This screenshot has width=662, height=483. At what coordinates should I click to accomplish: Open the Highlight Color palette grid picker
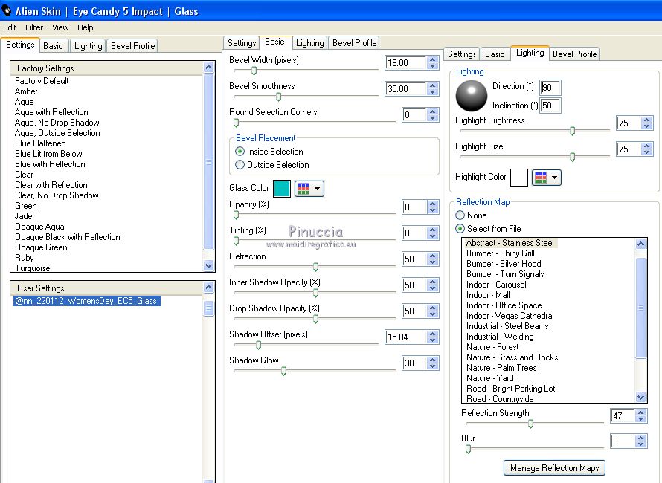(546, 178)
